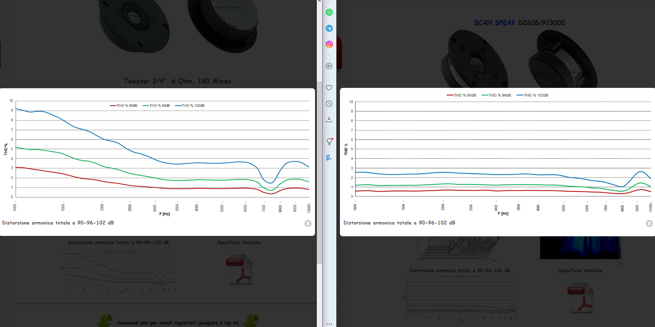Click right page 'Distorsione armonica totale' thumbnail caption
655x327 pixels.
tap(460, 270)
